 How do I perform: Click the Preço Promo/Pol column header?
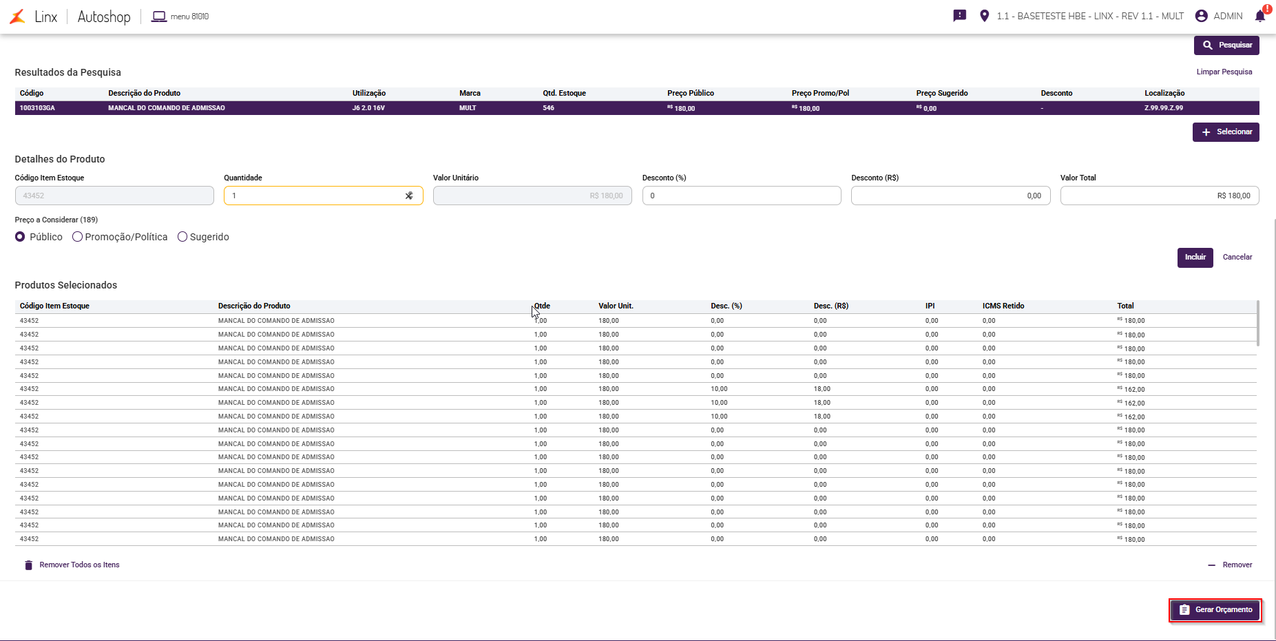tap(820, 94)
